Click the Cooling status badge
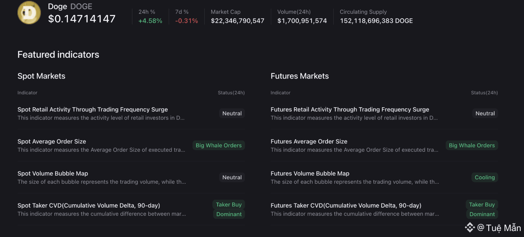 [484, 177]
